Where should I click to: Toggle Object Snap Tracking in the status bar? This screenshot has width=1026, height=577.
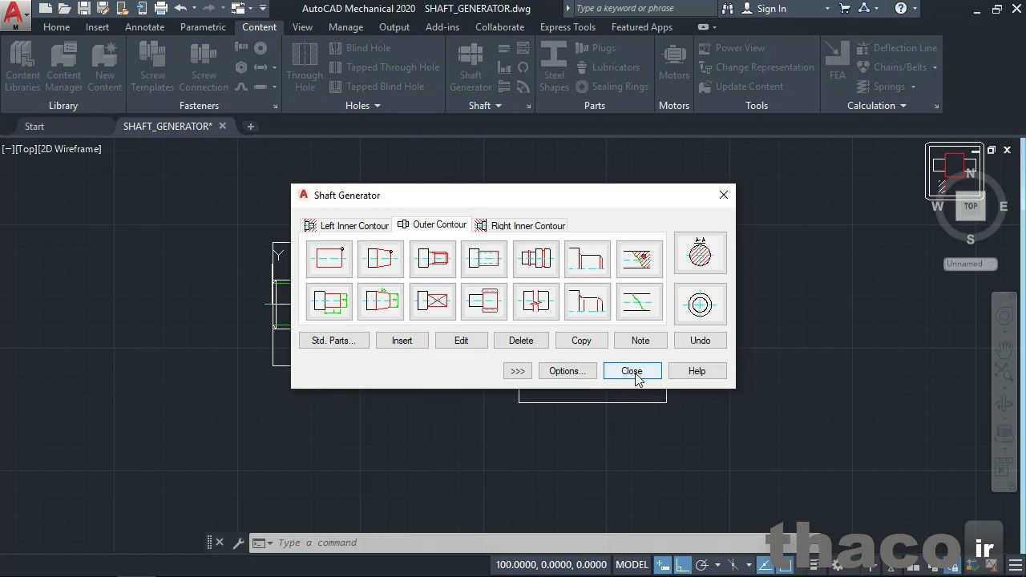764,564
